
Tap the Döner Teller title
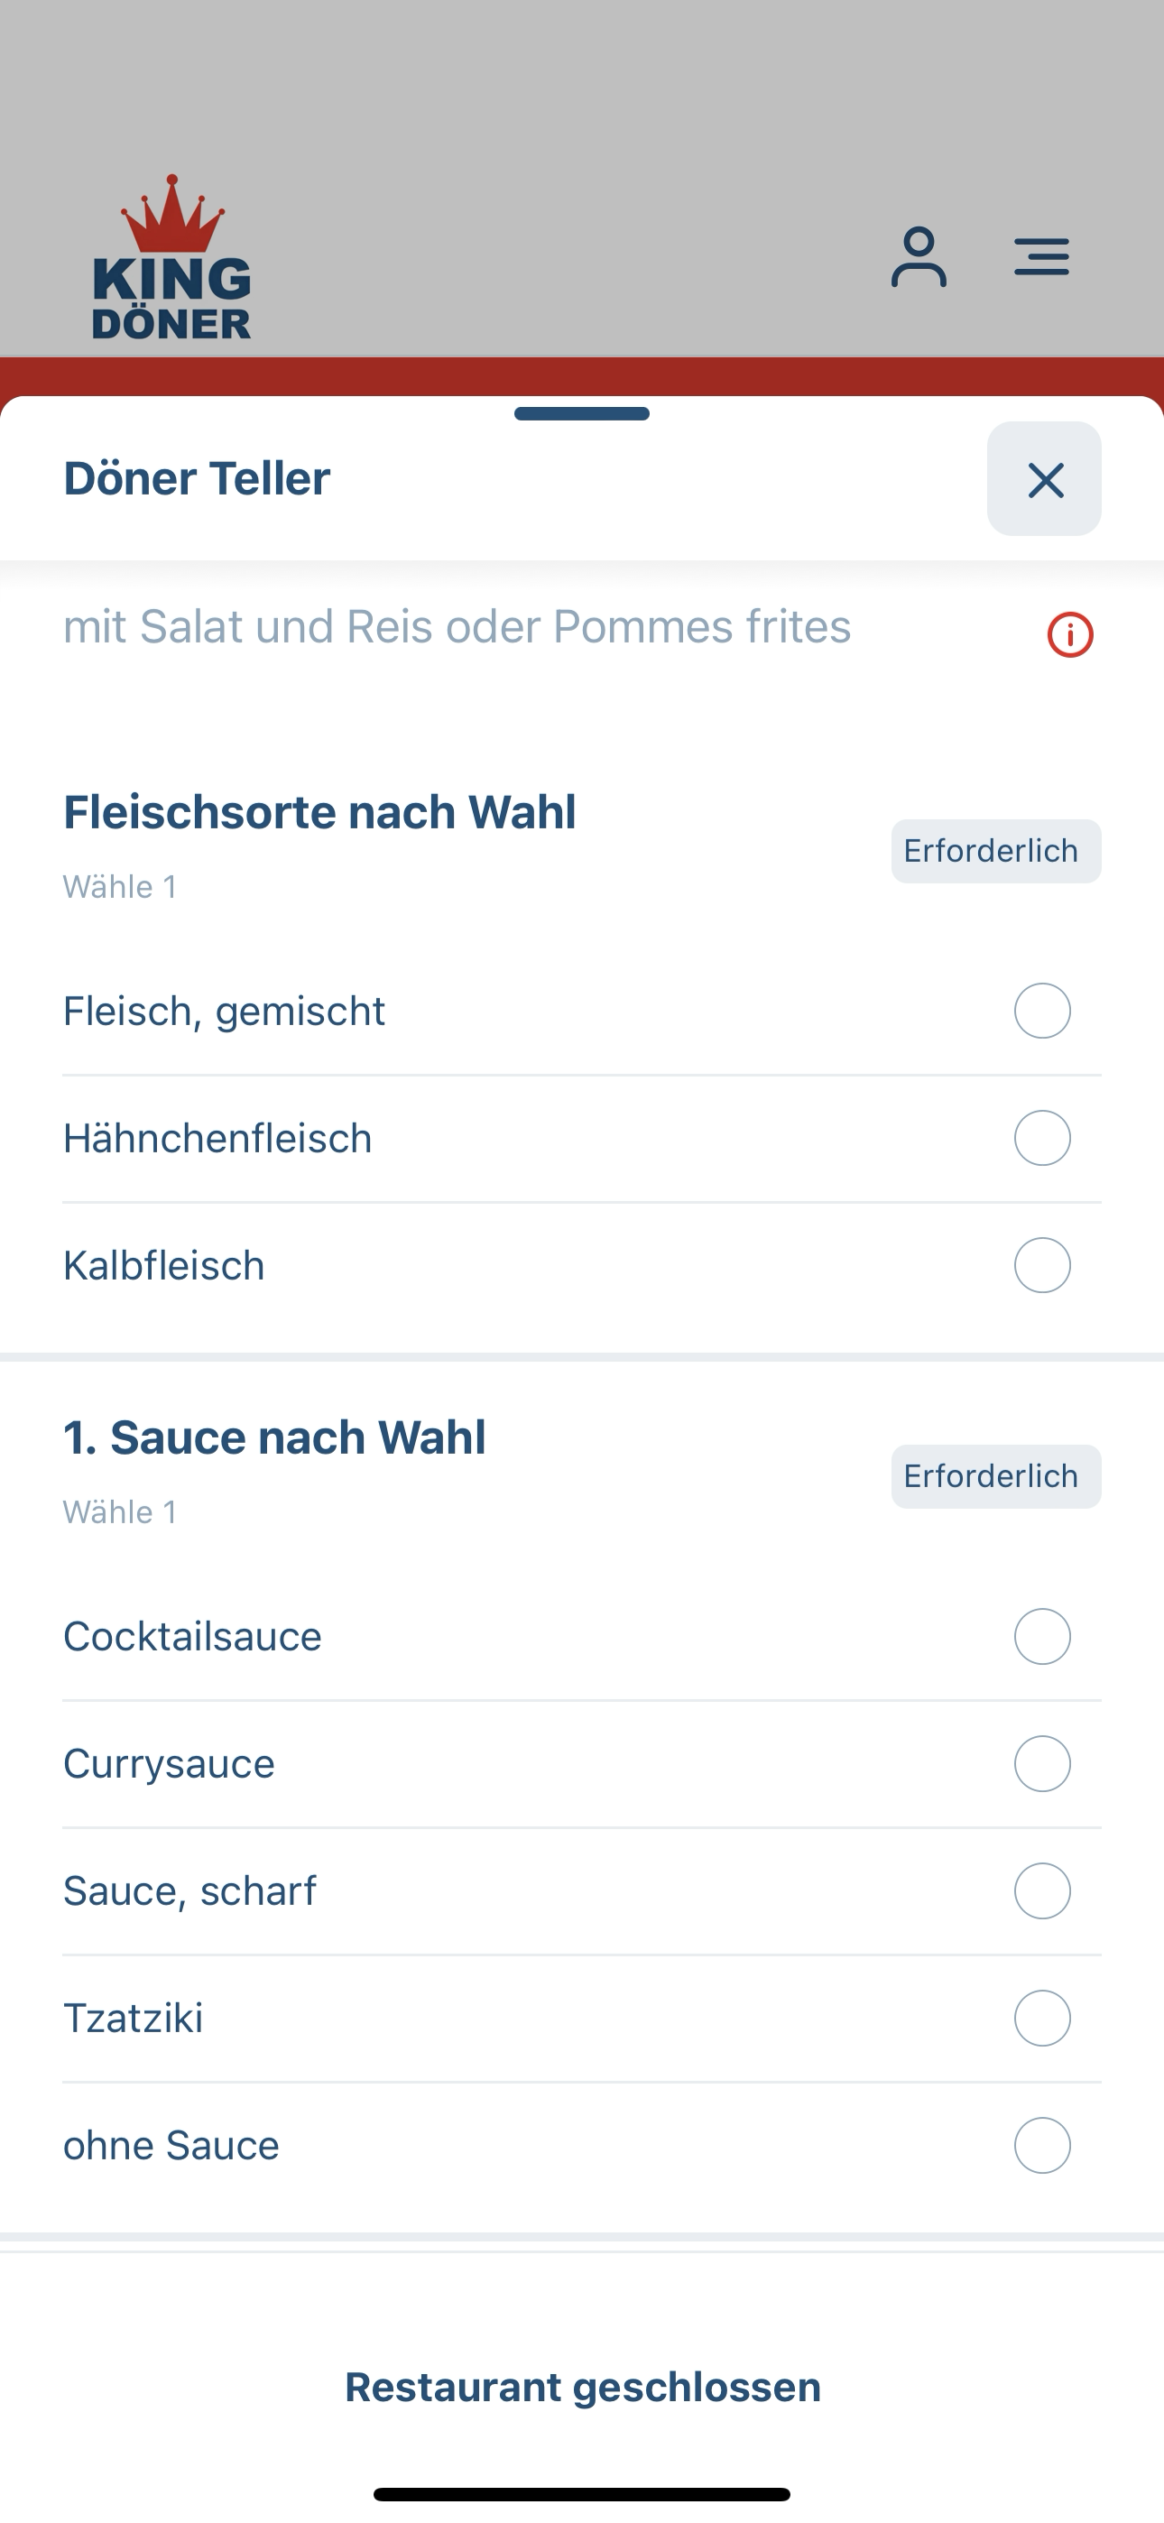pos(197,478)
